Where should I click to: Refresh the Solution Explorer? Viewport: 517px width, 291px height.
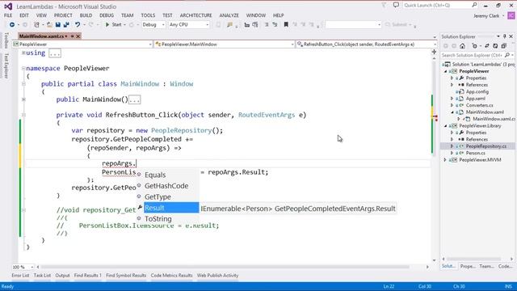(x=495, y=46)
